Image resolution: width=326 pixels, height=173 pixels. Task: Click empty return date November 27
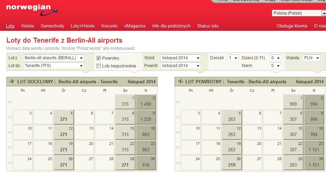252,163
